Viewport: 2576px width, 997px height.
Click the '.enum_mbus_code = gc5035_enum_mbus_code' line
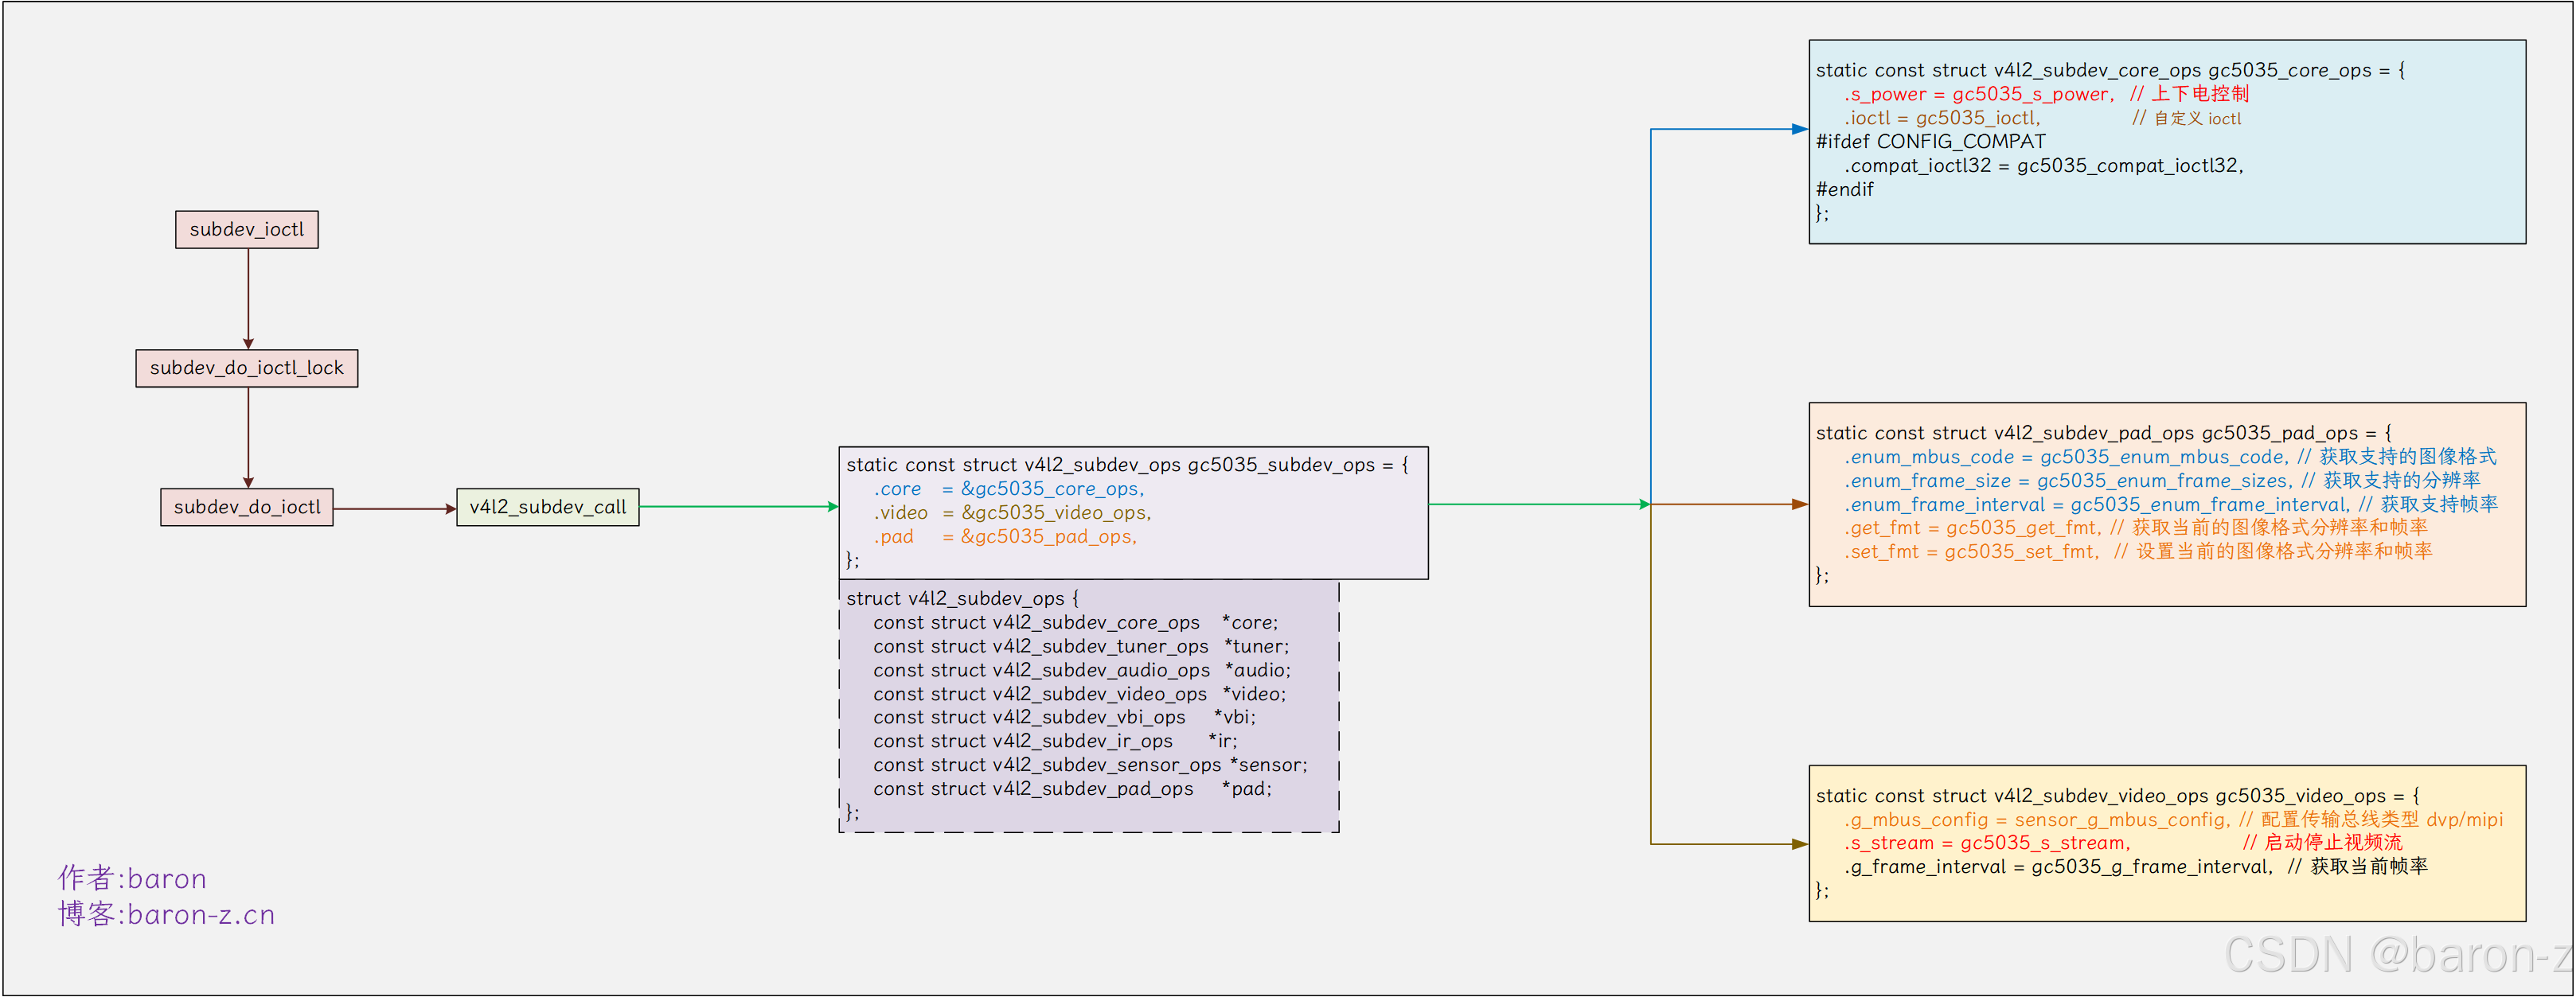2170,457
